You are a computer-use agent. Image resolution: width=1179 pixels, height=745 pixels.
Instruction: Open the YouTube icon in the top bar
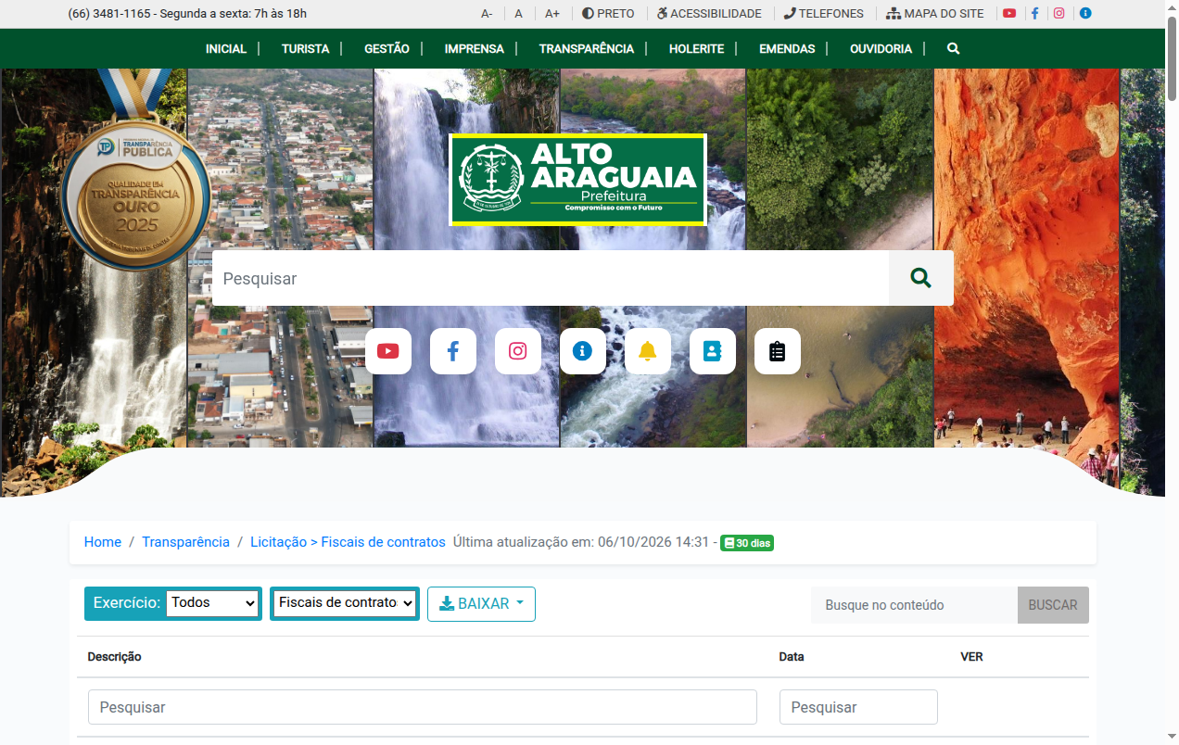(1009, 14)
